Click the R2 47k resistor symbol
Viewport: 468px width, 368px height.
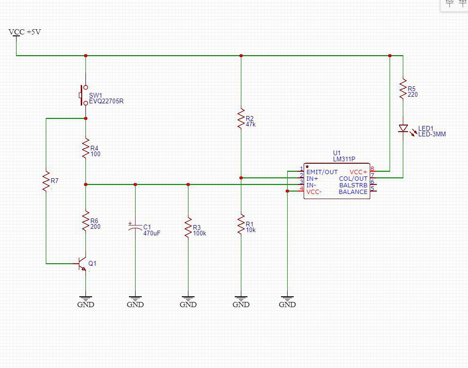click(x=241, y=118)
